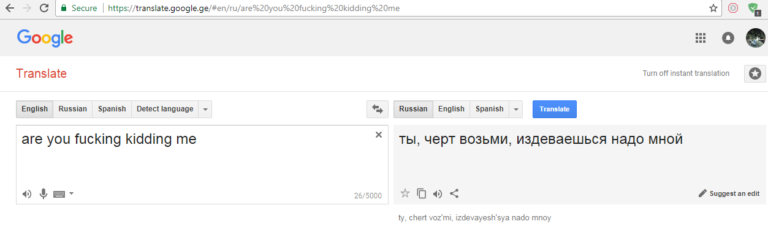Expand input tools dropdown arrow
Screen dimensions: 768x243
click(x=72, y=193)
